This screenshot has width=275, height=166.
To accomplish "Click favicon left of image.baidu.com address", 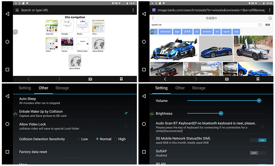I will 154,10.
